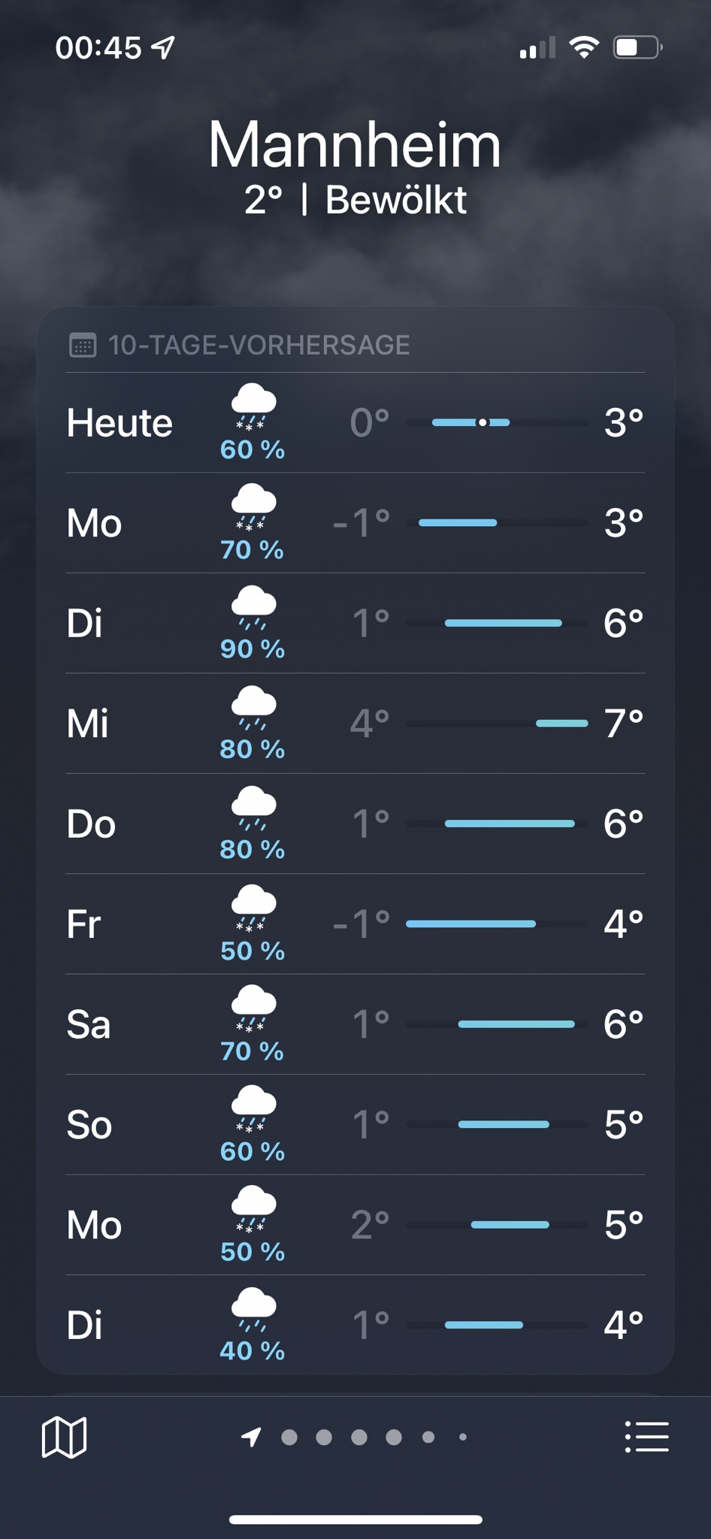Tap the 00:45 clock in status bar
Screen dimensions: 711x1539
(98, 48)
